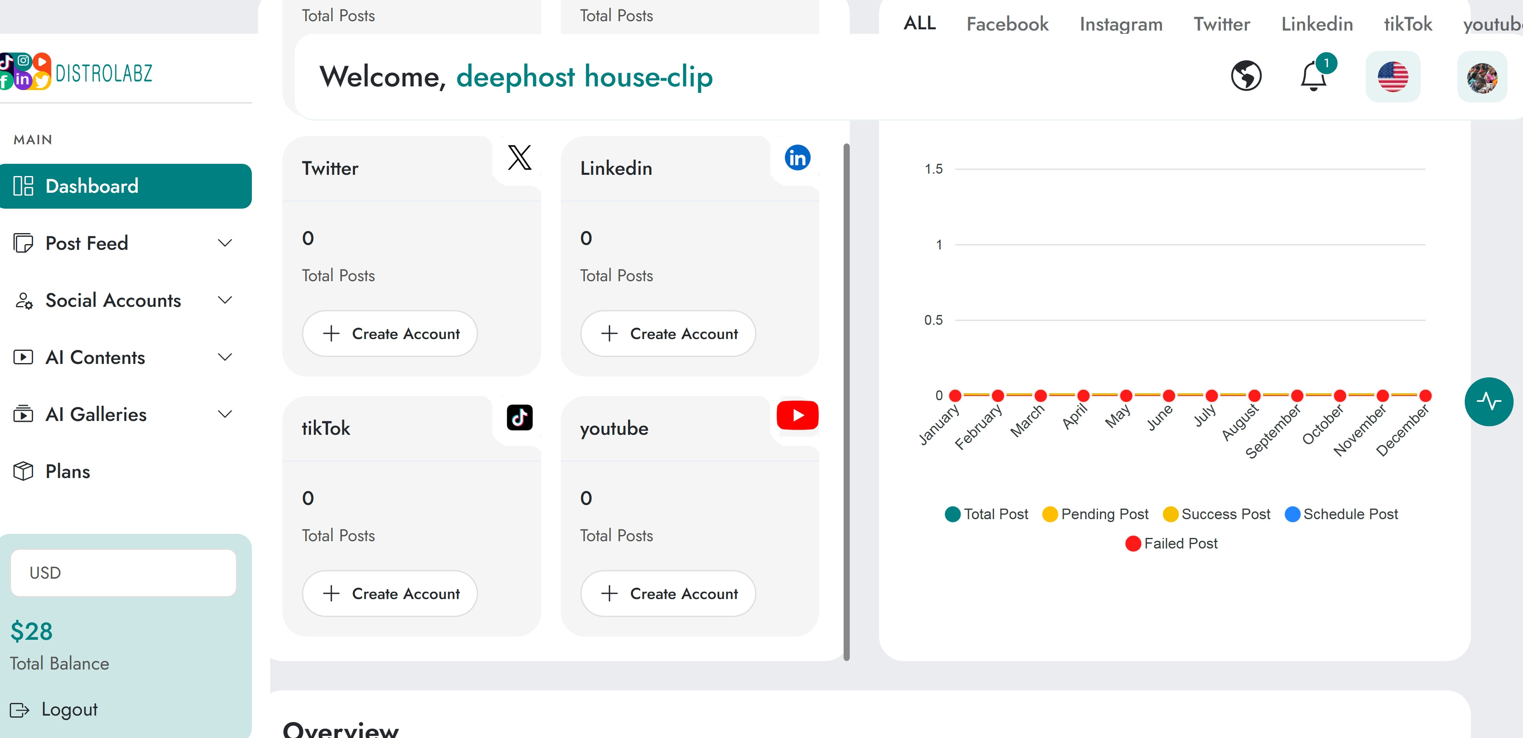Open the globe icon in header
The width and height of the screenshot is (1523, 738).
click(x=1246, y=76)
